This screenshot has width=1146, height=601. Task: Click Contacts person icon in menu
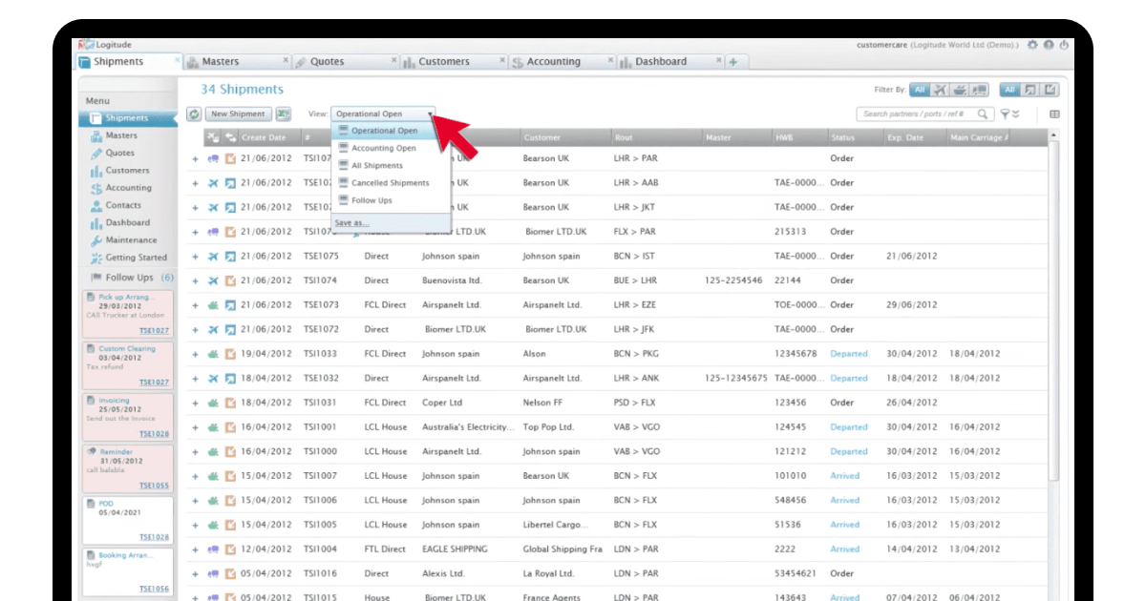click(x=96, y=205)
